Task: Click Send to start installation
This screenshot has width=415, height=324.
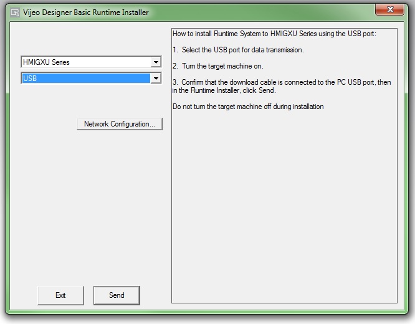Action: coord(117,295)
